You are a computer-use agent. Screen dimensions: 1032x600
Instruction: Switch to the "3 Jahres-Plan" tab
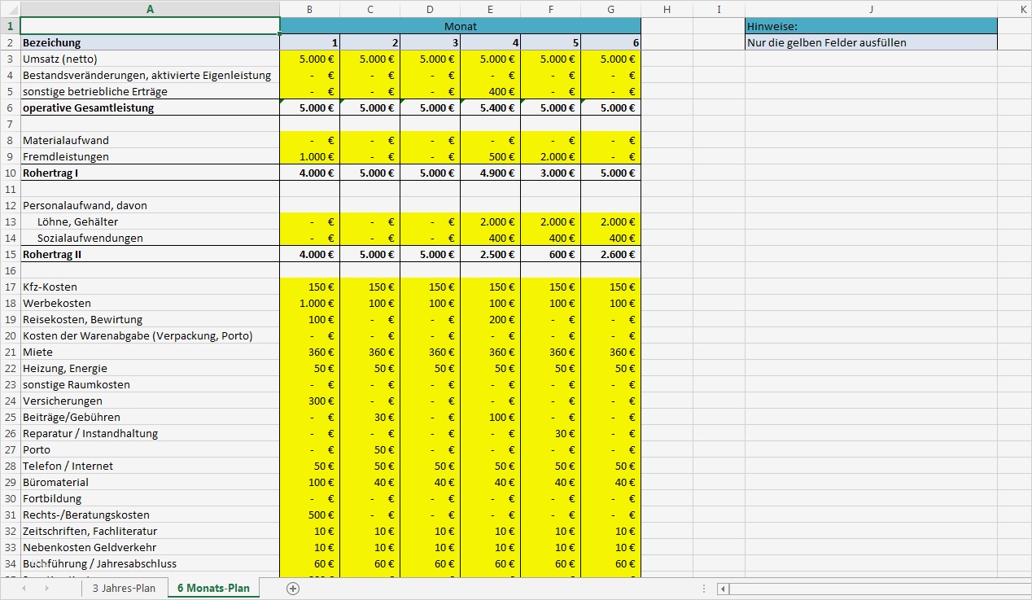click(x=125, y=587)
